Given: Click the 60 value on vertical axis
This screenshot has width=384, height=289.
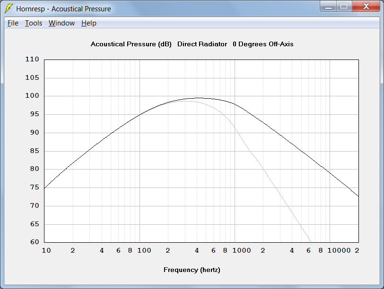Looking at the screenshot, I should (x=35, y=242).
